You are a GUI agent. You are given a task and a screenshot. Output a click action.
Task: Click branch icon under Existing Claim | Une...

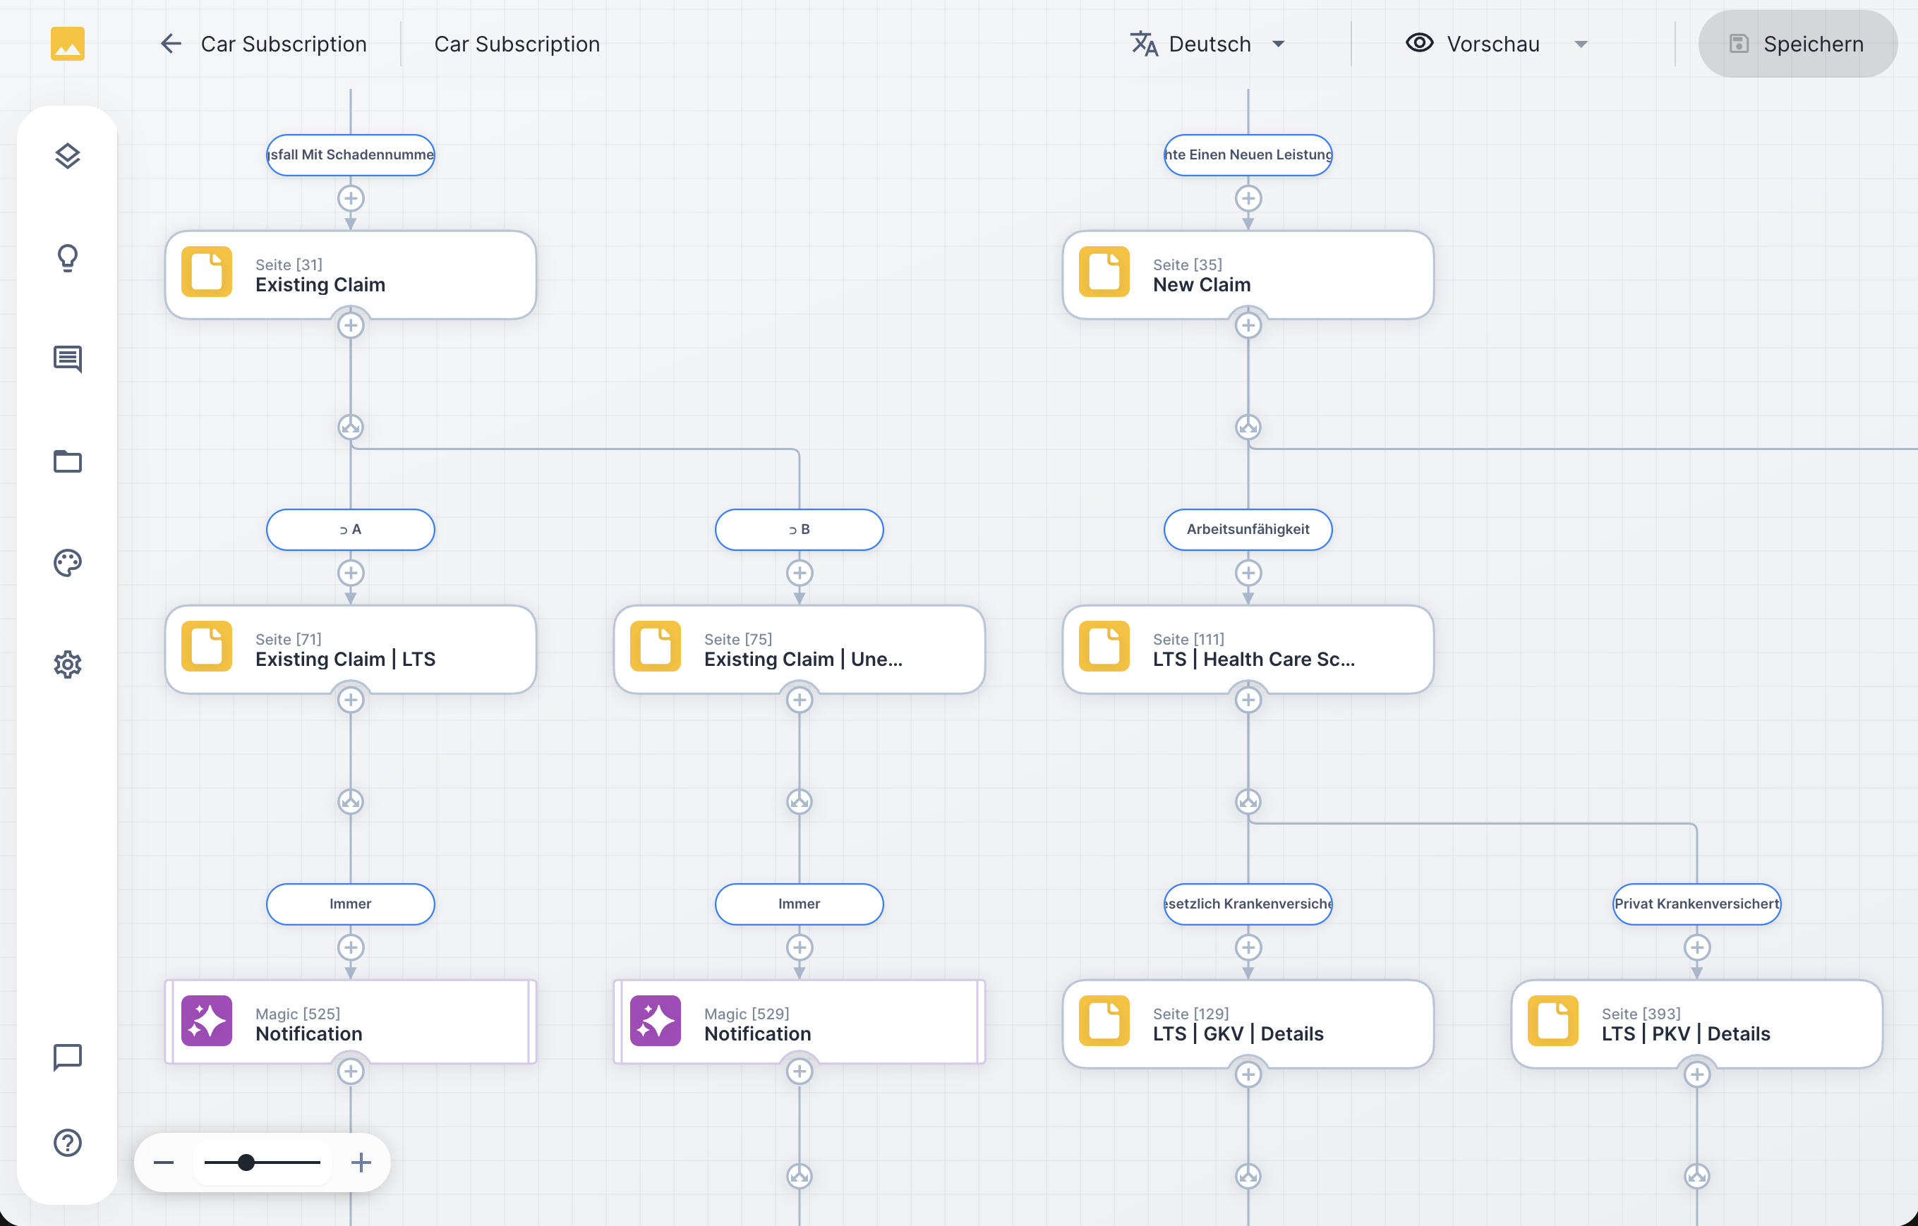(799, 801)
